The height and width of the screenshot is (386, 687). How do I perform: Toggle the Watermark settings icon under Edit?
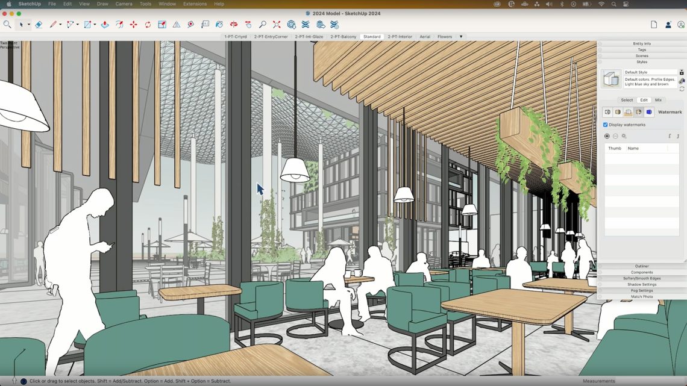639,112
